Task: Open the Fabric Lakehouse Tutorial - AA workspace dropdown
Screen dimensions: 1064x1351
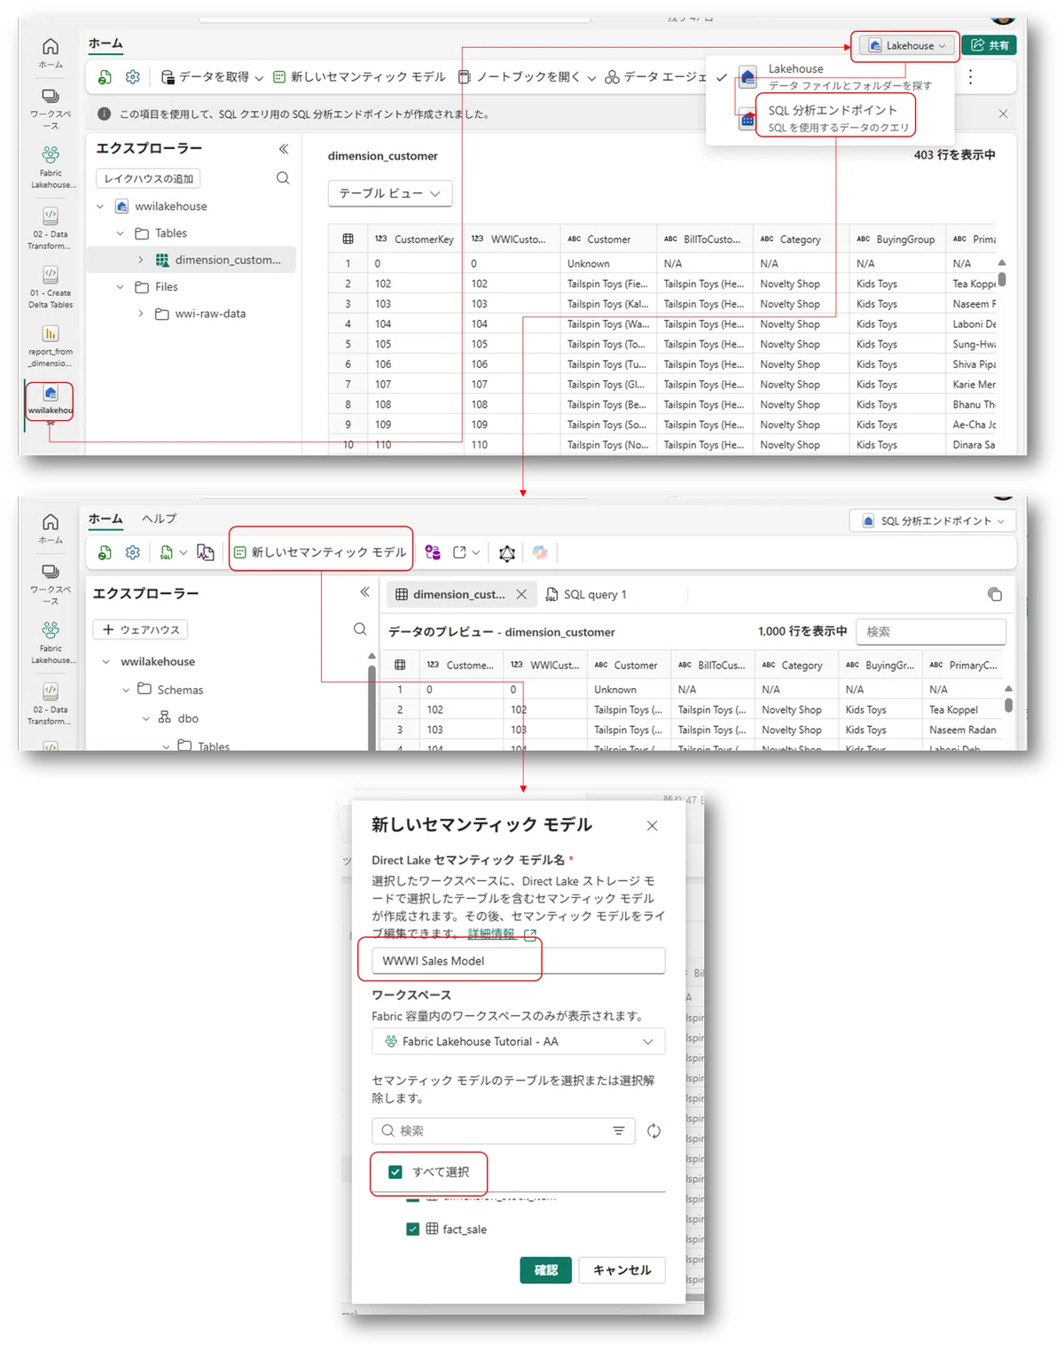Action: pyautogui.click(x=519, y=1042)
